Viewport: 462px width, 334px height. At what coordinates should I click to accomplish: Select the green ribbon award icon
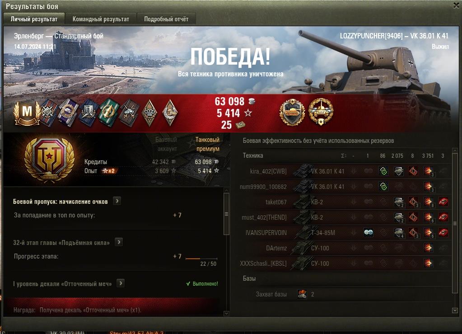point(108,113)
